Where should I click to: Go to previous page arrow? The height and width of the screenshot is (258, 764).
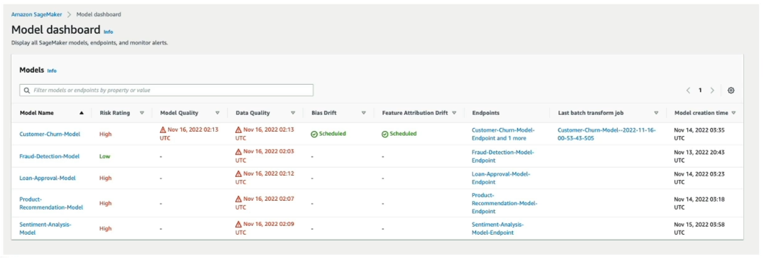pyautogui.click(x=689, y=90)
